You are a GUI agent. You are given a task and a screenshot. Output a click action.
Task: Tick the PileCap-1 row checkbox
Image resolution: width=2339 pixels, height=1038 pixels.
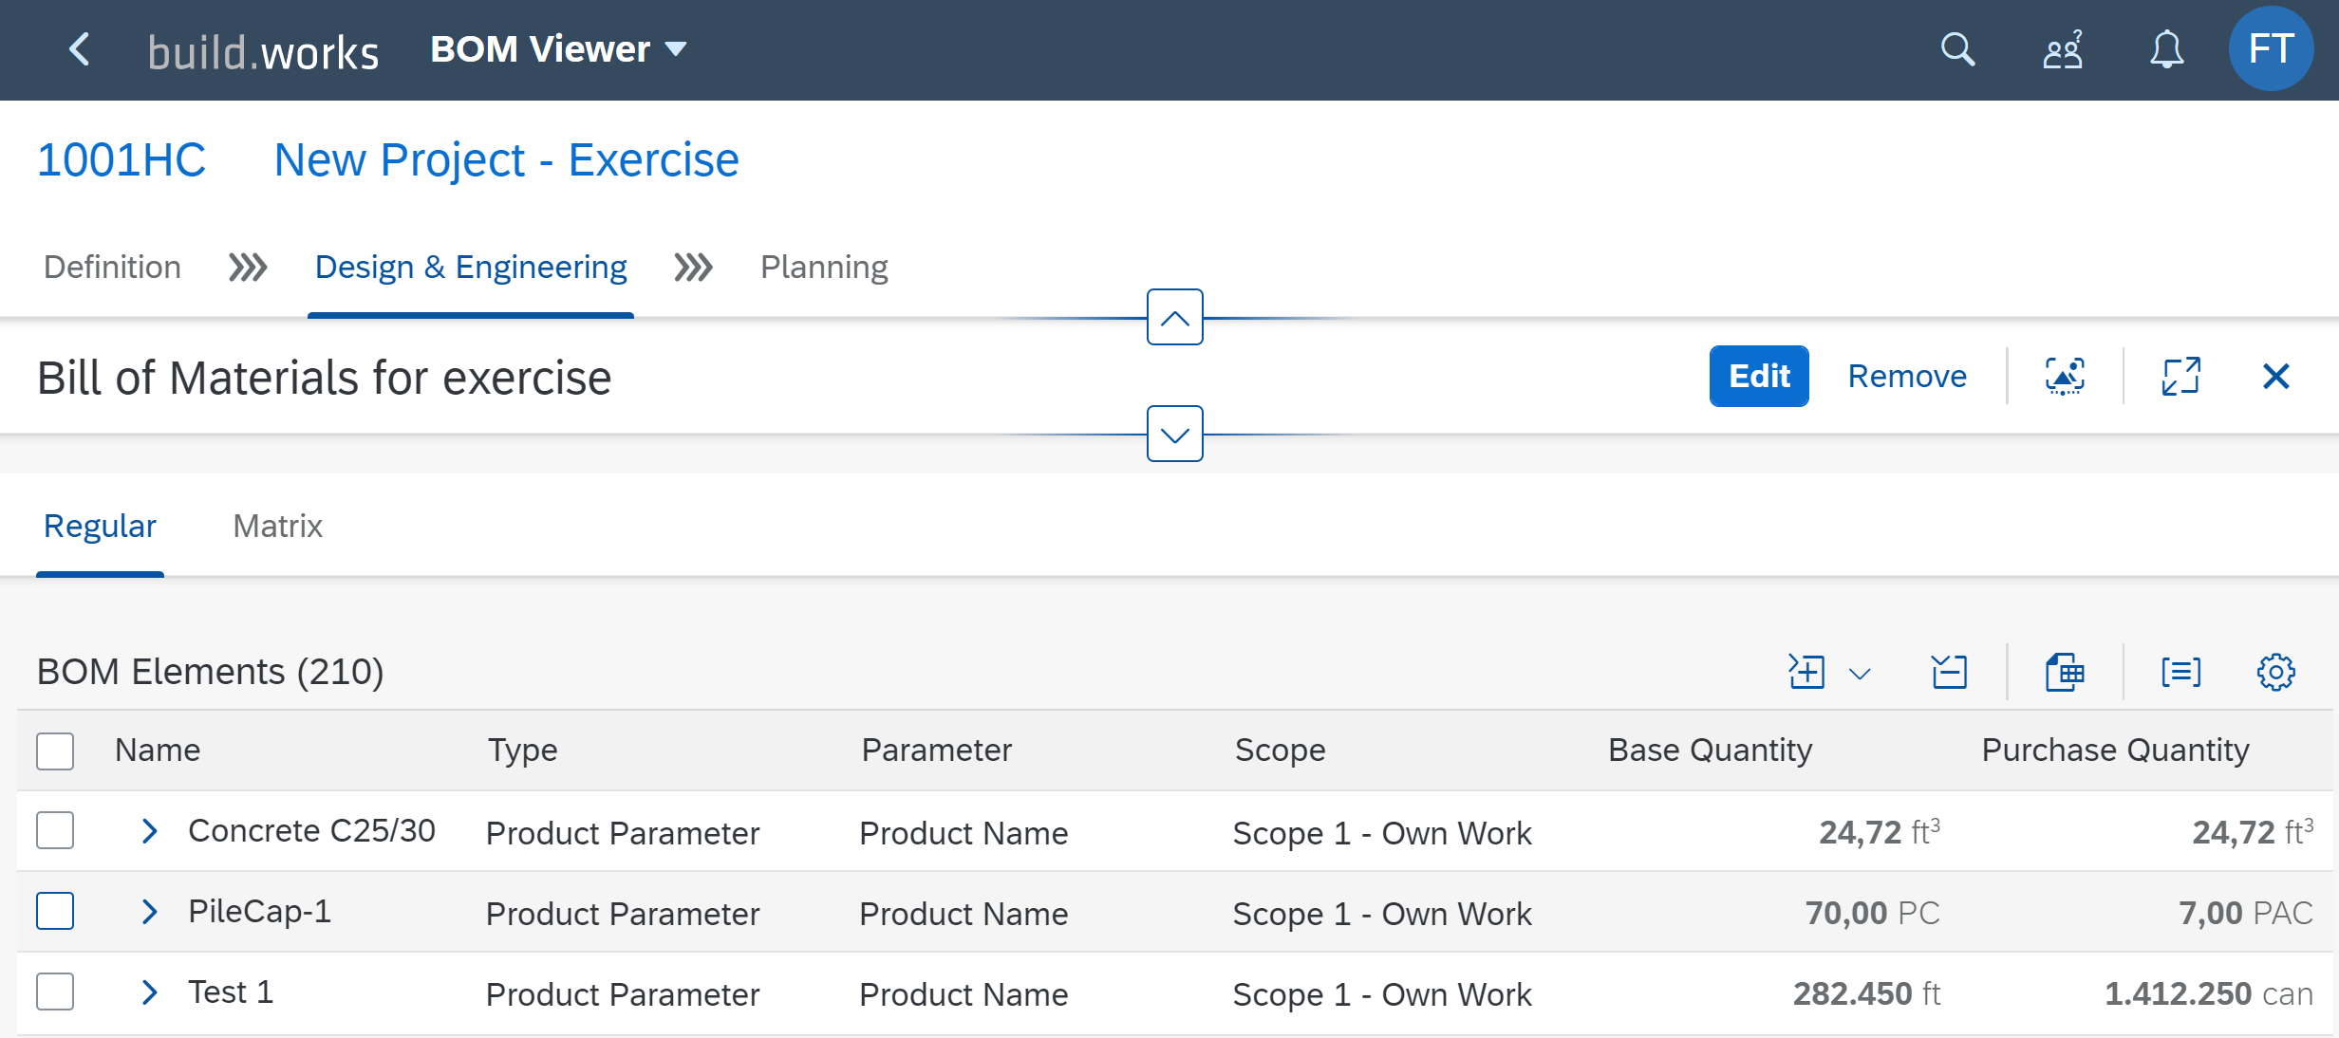pos(55,912)
